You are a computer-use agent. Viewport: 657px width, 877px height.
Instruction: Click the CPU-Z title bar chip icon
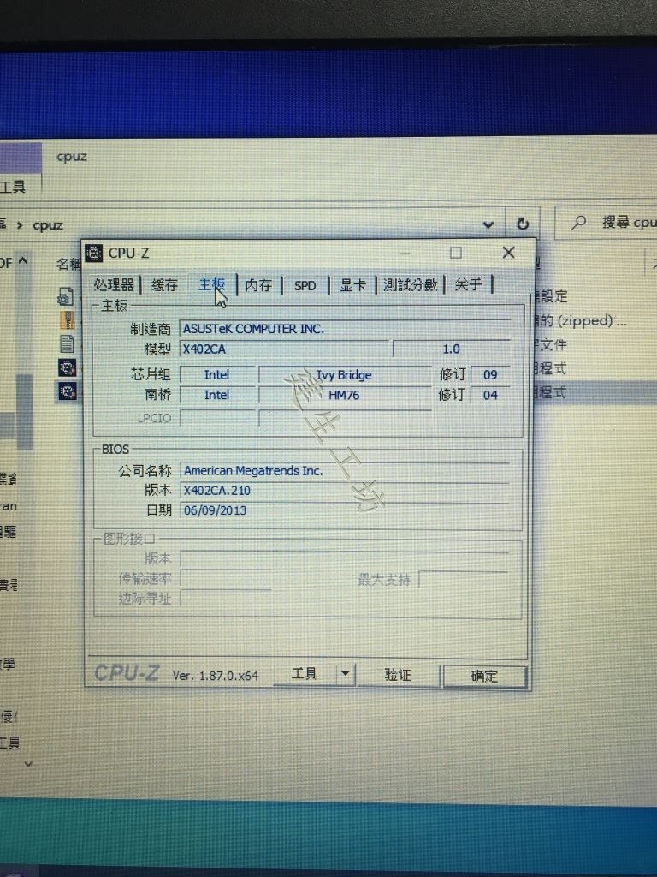point(93,253)
